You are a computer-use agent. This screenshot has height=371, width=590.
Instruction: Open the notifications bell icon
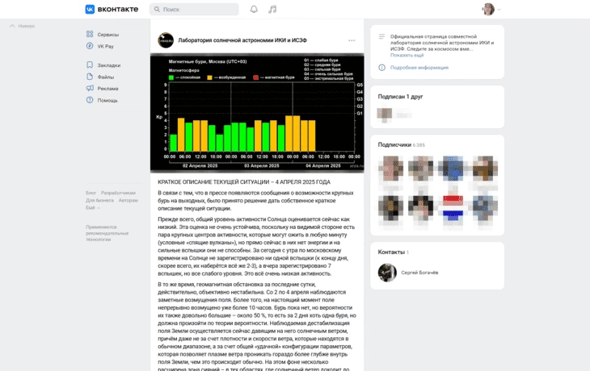(254, 10)
